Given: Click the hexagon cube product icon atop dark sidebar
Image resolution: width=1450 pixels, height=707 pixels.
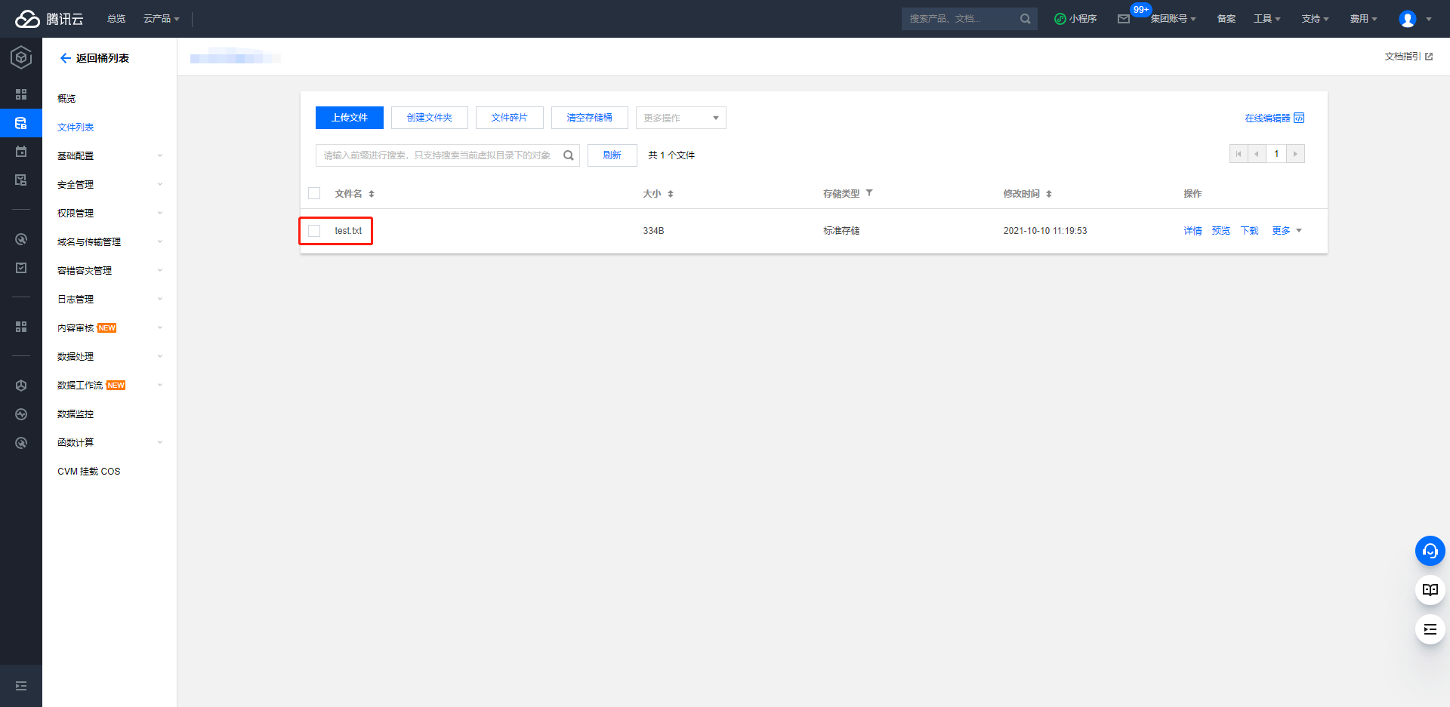Looking at the screenshot, I should pos(21,57).
